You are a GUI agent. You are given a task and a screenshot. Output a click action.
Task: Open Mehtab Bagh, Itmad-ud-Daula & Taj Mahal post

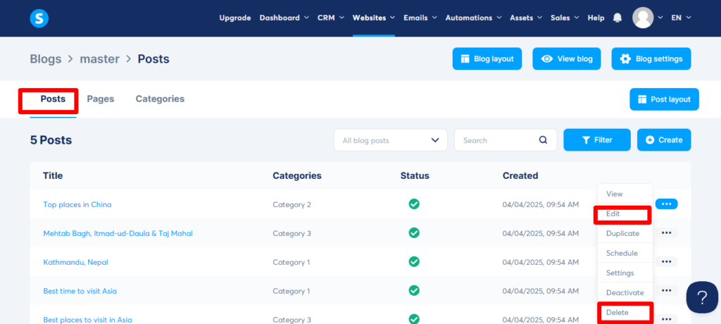click(118, 233)
